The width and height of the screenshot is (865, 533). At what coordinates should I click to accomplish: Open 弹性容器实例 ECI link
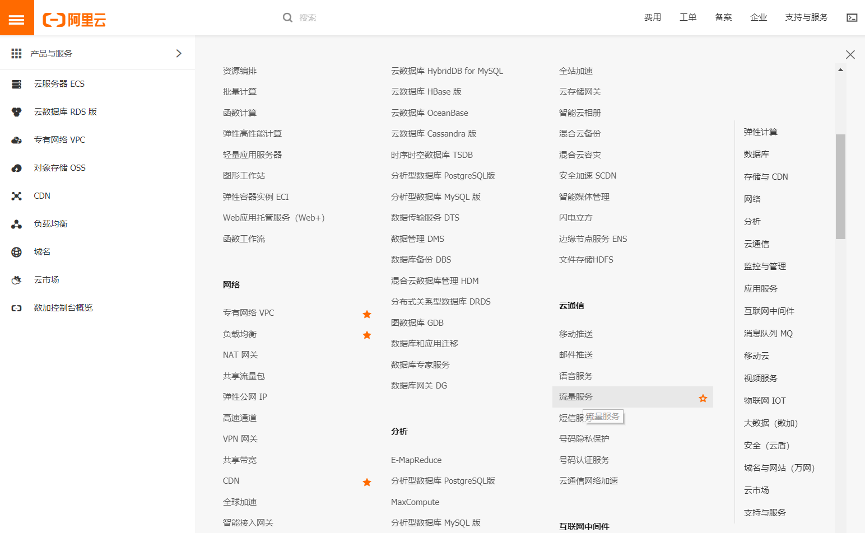[x=255, y=197]
